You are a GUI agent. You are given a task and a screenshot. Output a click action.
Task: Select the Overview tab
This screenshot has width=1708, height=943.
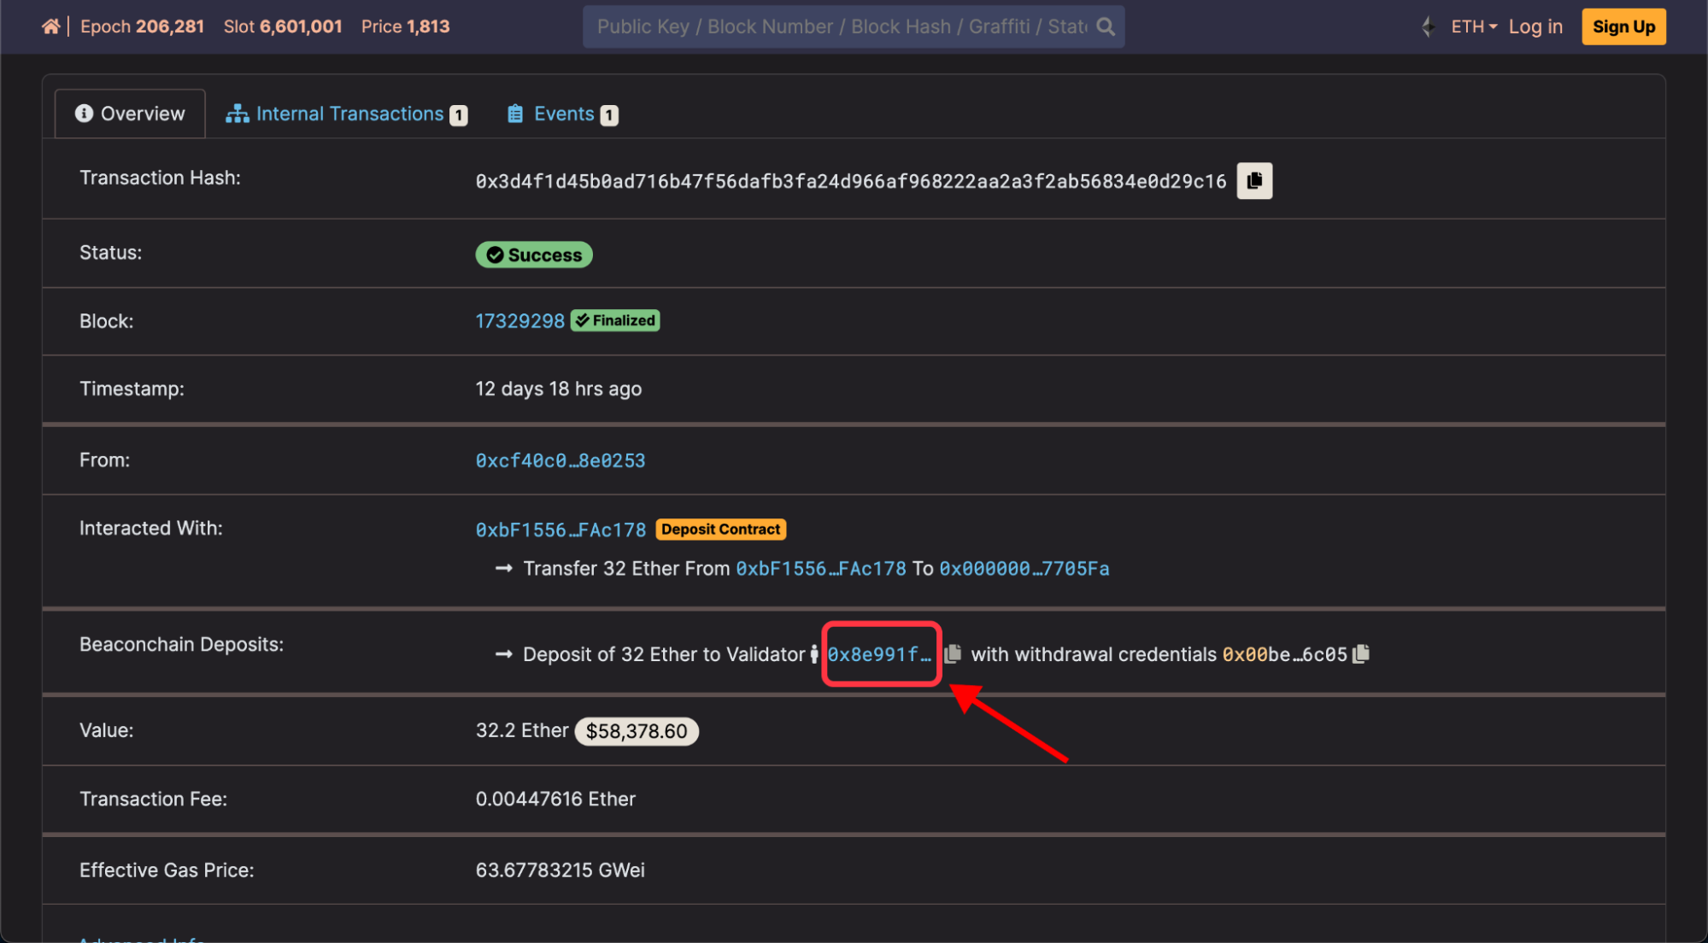[x=131, y=114]
